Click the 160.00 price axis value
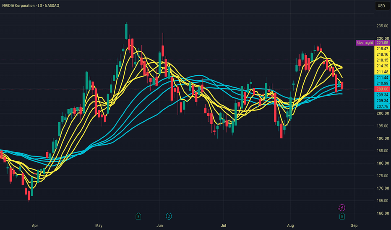 pyautogui.click(x=383, y=213)
